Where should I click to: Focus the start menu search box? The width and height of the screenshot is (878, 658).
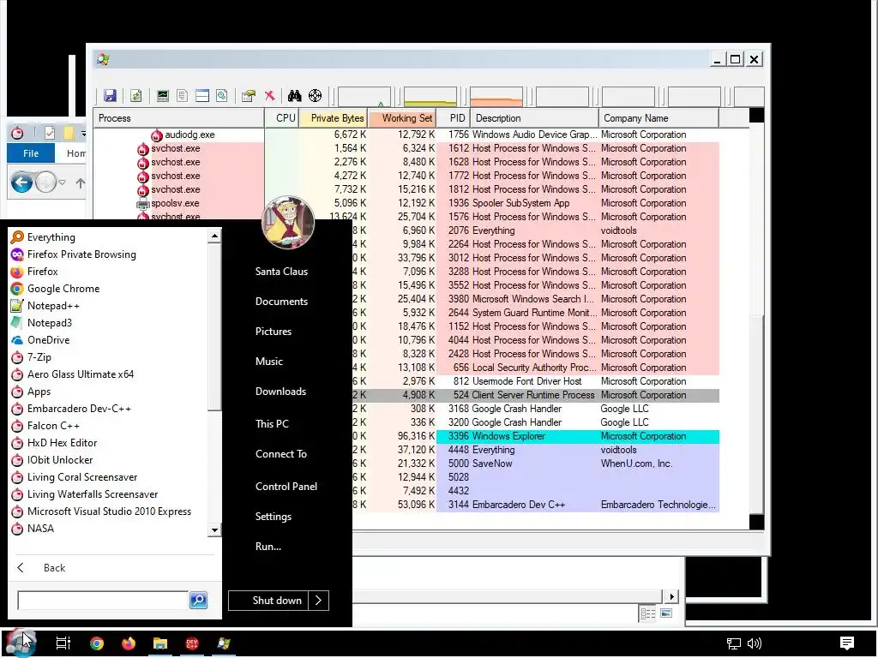103,601
